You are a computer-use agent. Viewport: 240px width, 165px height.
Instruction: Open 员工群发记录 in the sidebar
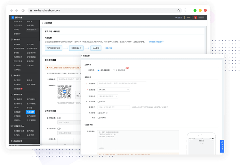coord(19,131)
